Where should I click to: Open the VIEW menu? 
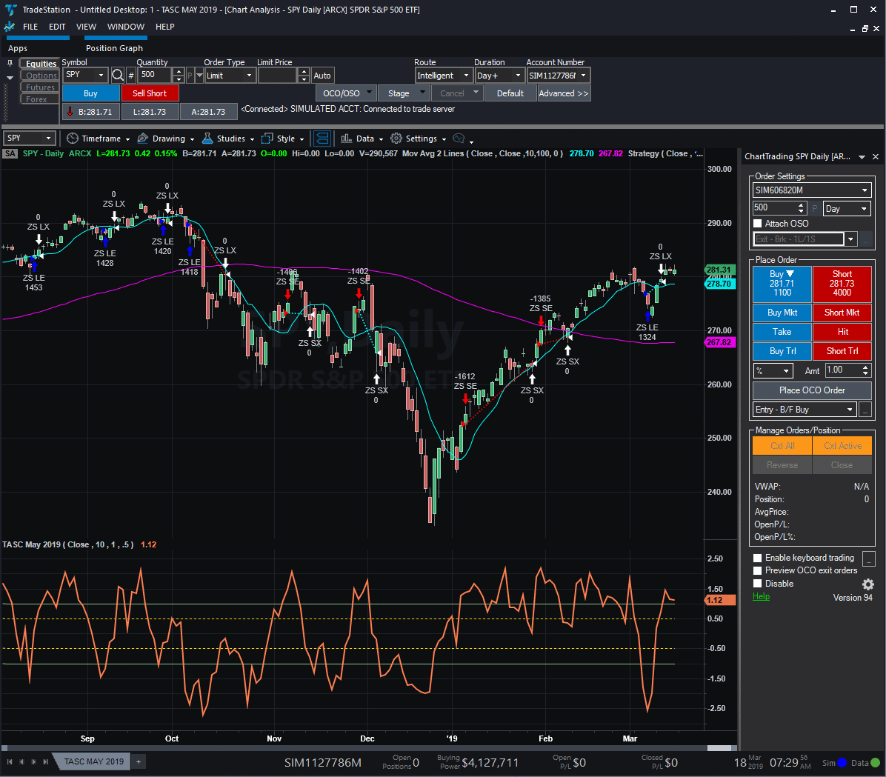tap(86, 27)
